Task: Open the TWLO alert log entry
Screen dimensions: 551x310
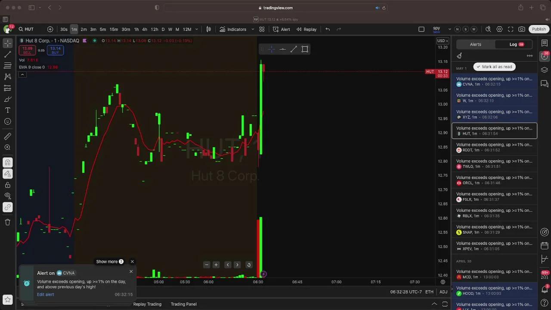Action: (494, 164)
